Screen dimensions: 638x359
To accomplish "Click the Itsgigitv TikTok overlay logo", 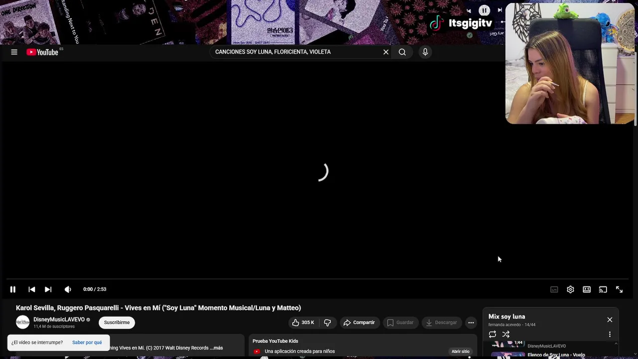I will tap(461, 23).
